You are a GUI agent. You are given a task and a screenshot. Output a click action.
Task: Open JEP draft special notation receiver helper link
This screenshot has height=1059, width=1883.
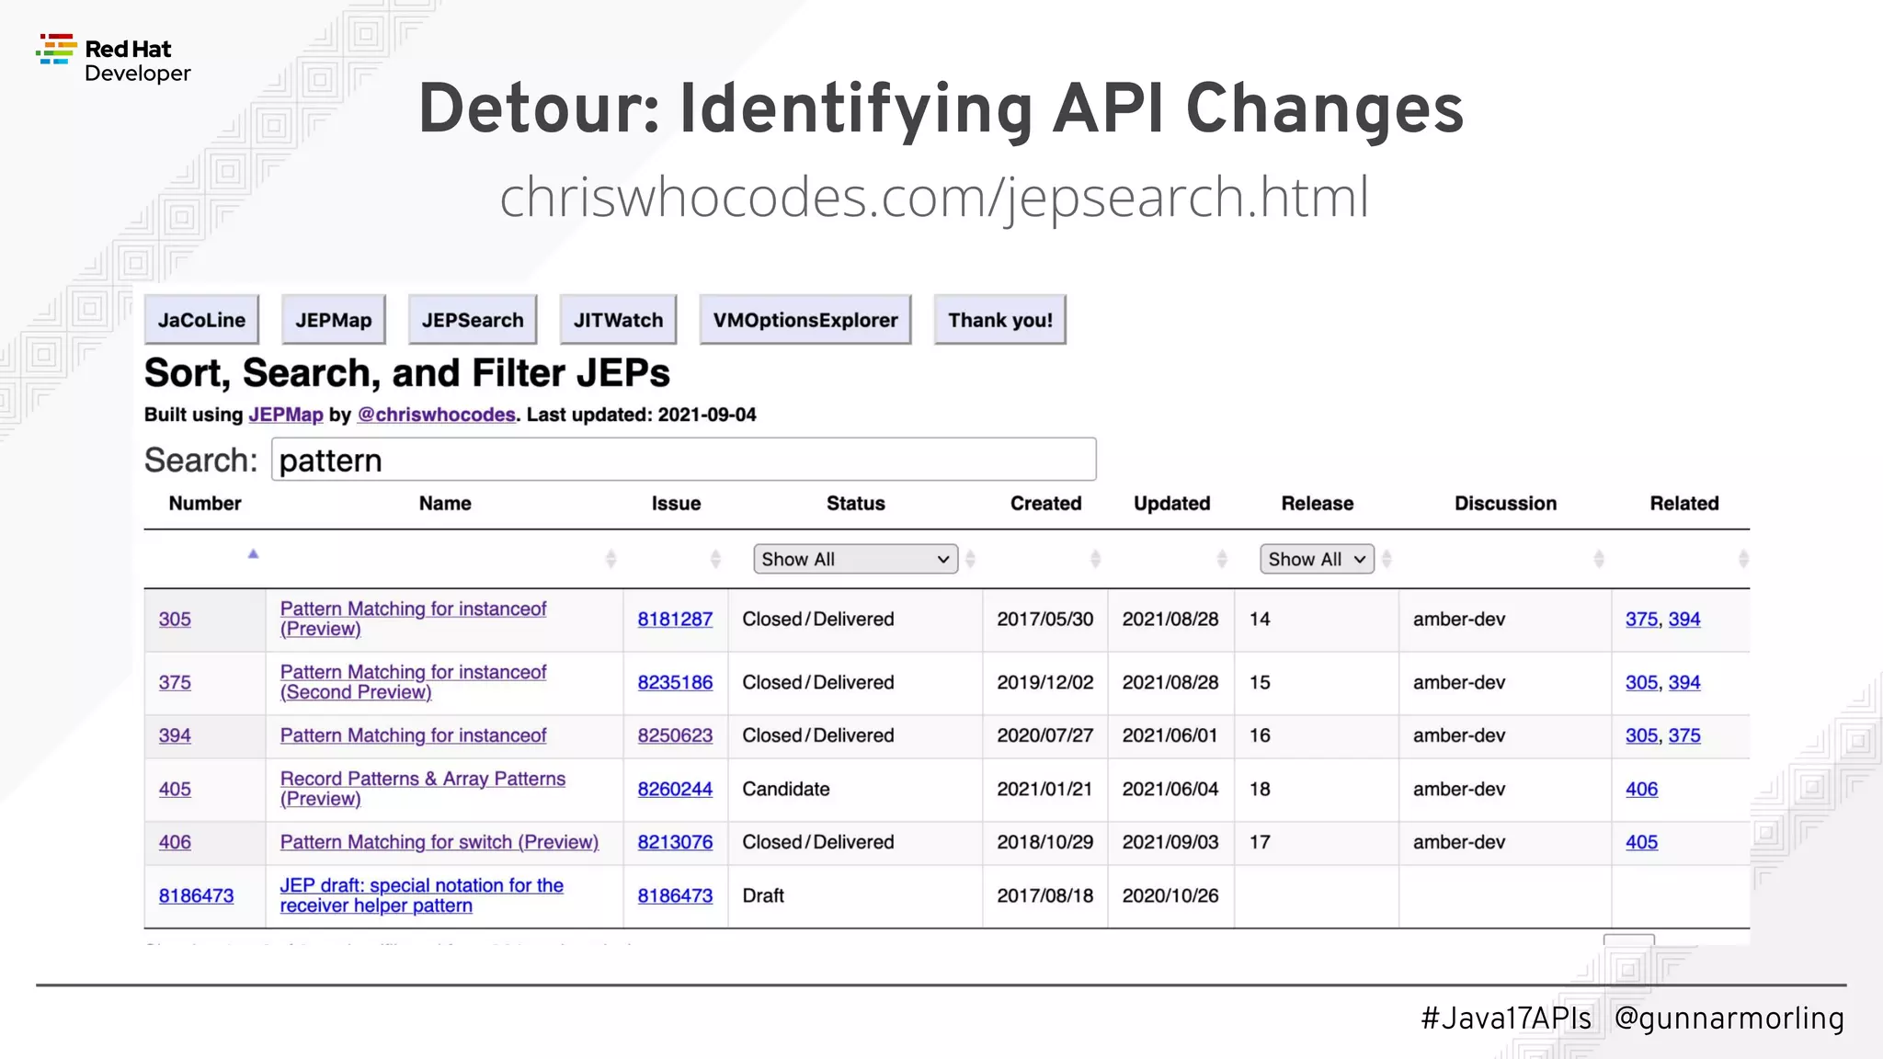pyautogui.click(x=422, y=895)
